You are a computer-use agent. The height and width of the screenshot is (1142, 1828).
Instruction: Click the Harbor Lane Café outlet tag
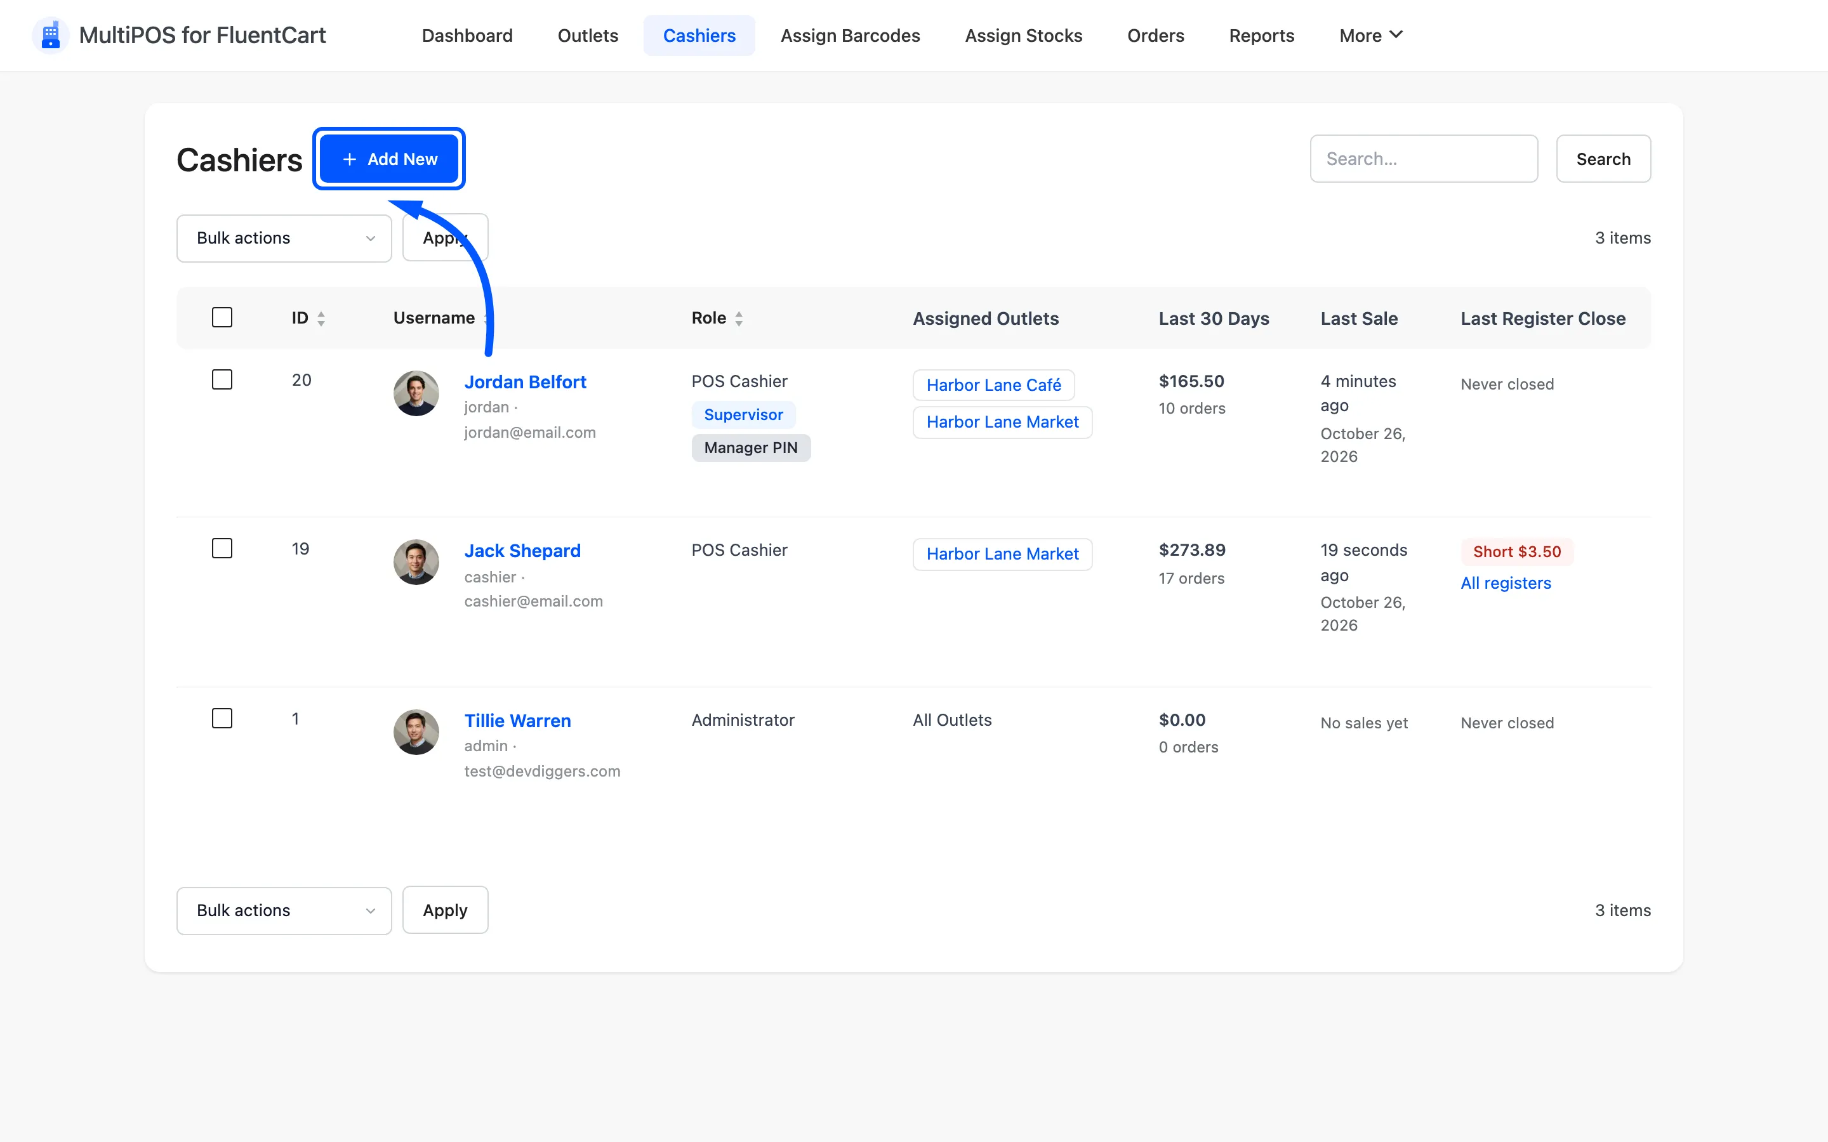click(993, 385)
